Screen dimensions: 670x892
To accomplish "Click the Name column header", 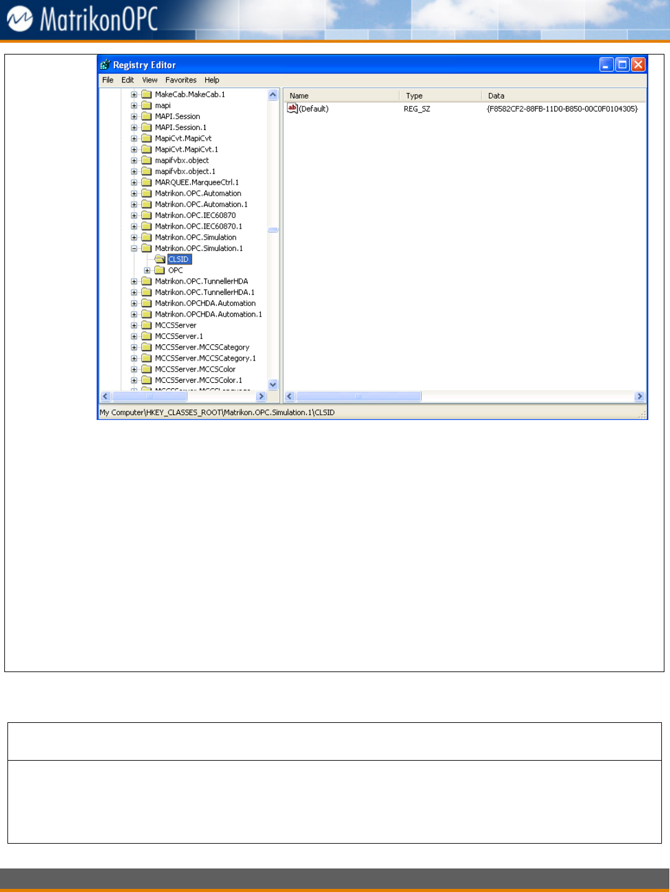I will pyautogui.click(x=342, y=96).
